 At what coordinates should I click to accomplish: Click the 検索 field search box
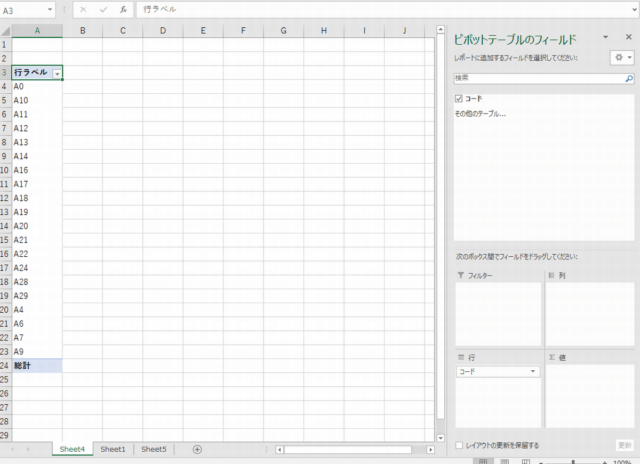(539, 78)
